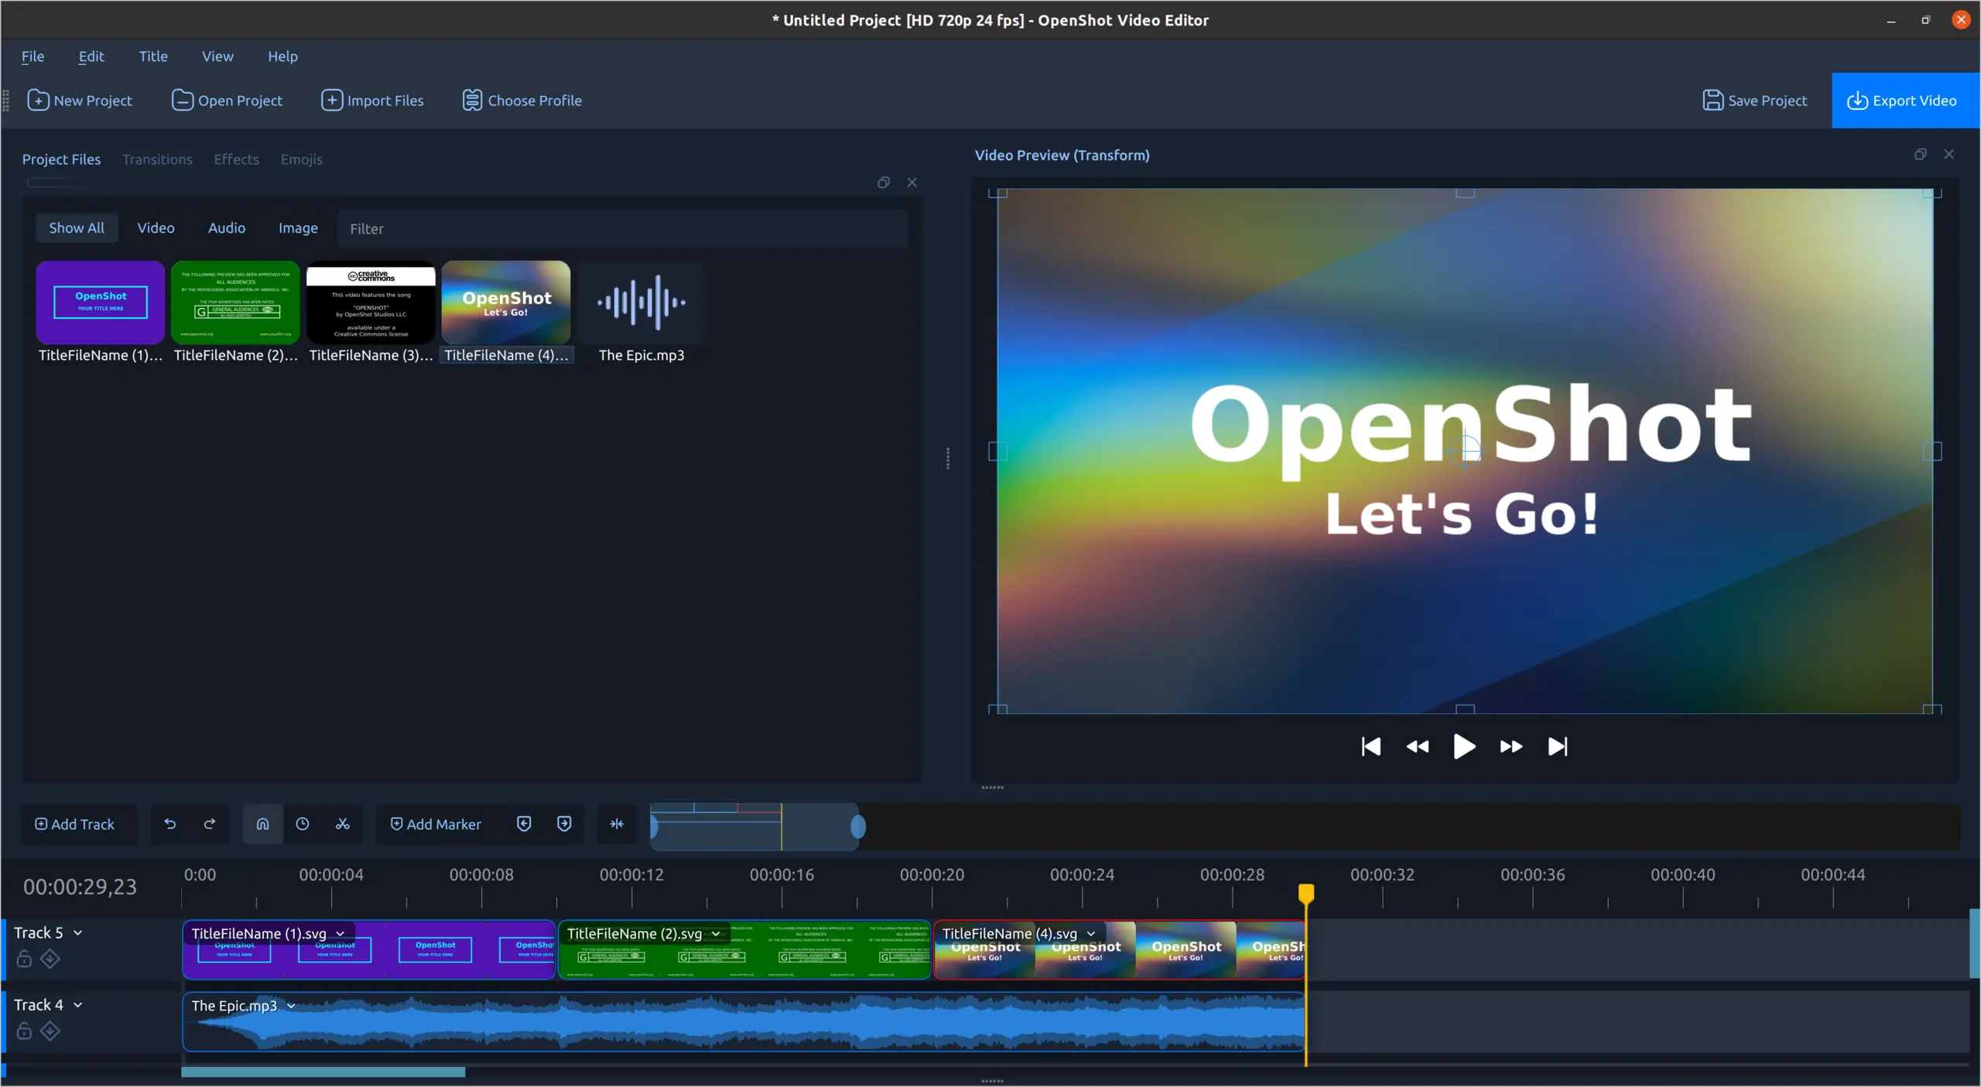1981x1087 pixels.
Task: Click the Export Video button
Action: coord(1904,101)
